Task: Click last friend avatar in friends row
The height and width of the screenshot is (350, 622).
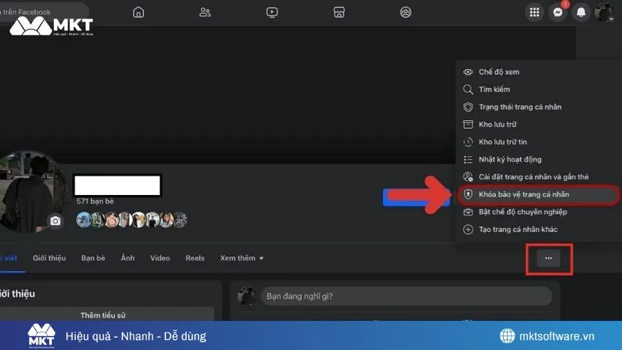Action: 180,220
